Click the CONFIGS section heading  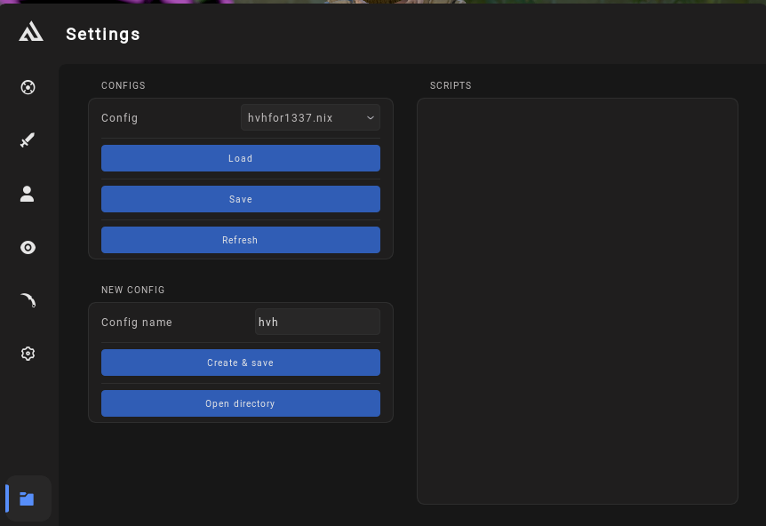tap(124, 85)
